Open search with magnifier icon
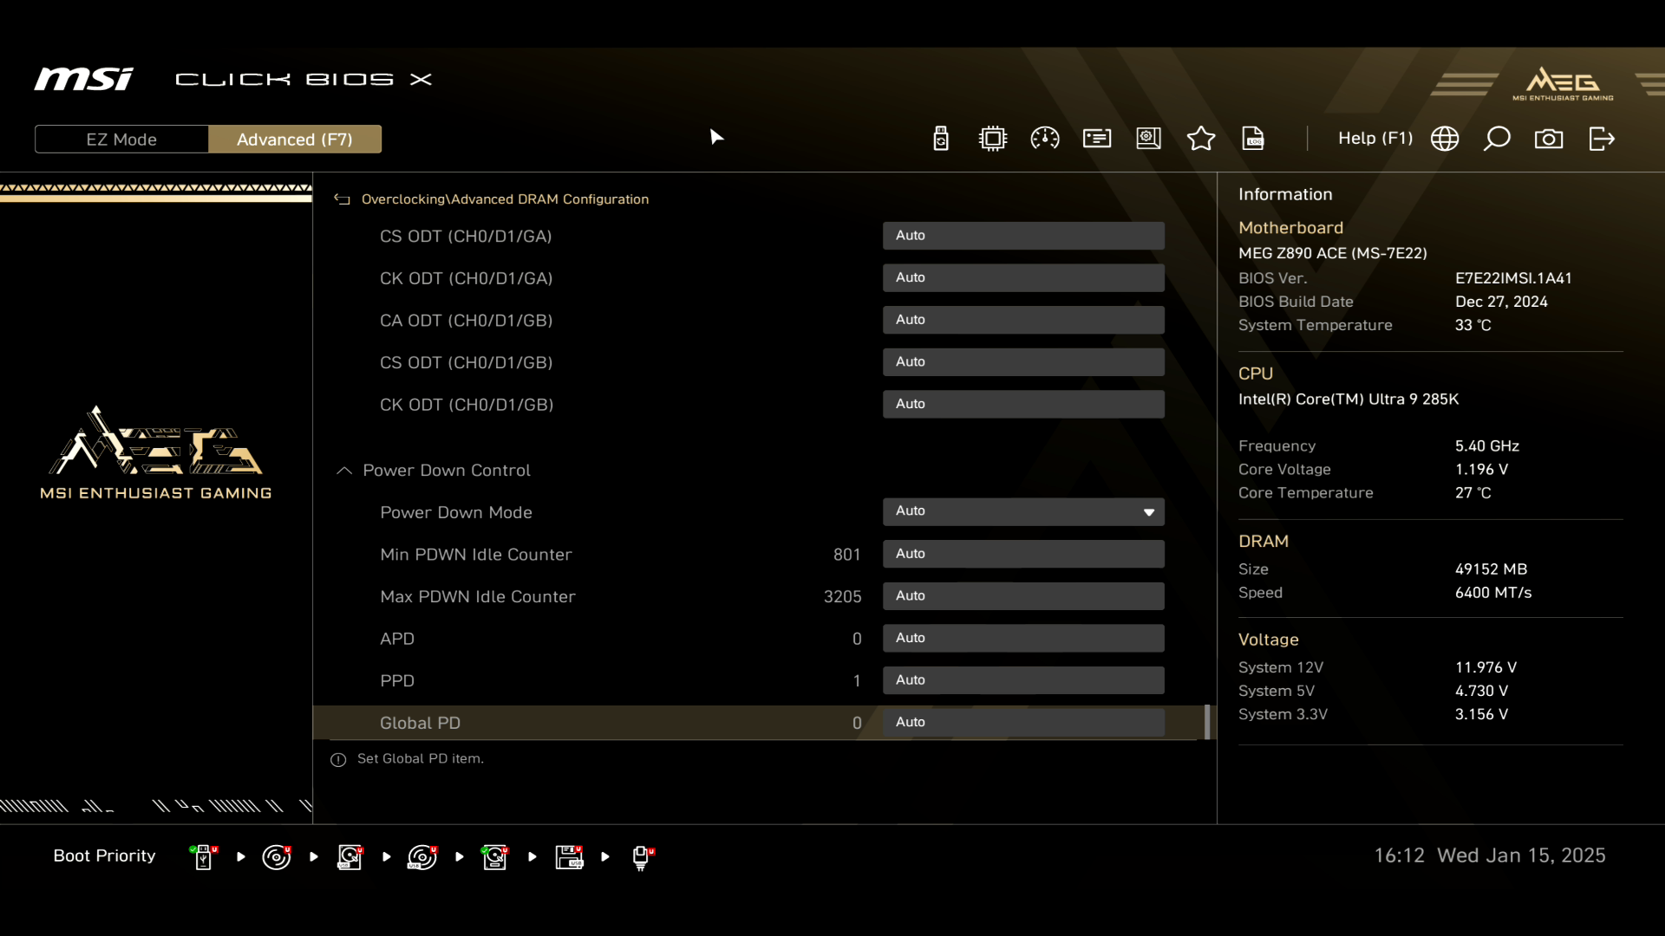 (1497, 139)
